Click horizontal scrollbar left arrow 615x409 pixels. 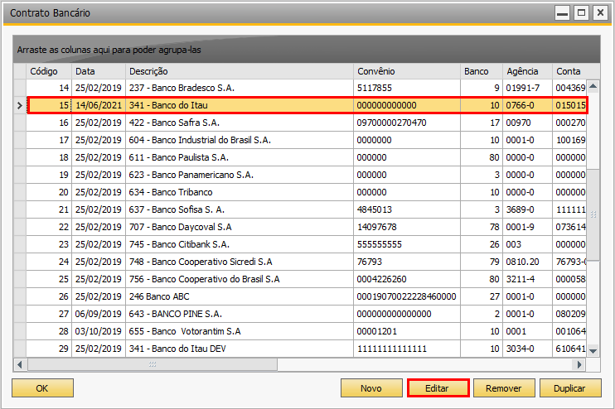click(x=20, y=364)
